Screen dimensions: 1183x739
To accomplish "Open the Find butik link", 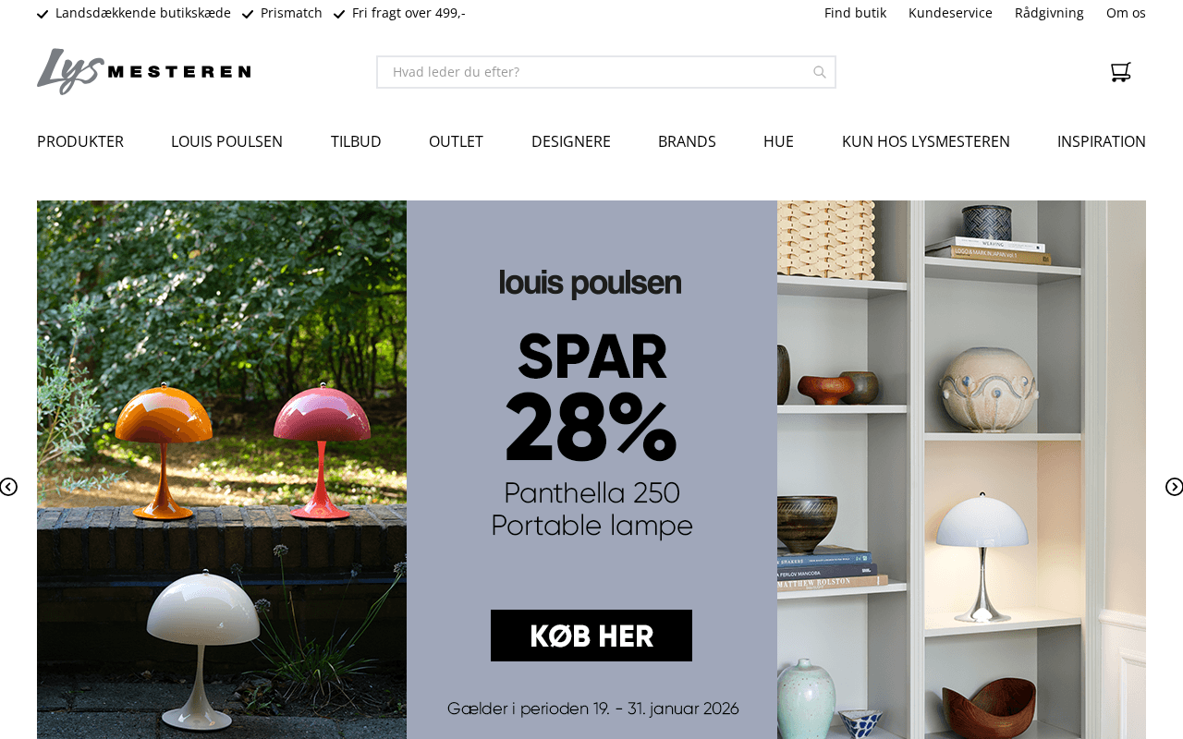I will click(855, 13).
